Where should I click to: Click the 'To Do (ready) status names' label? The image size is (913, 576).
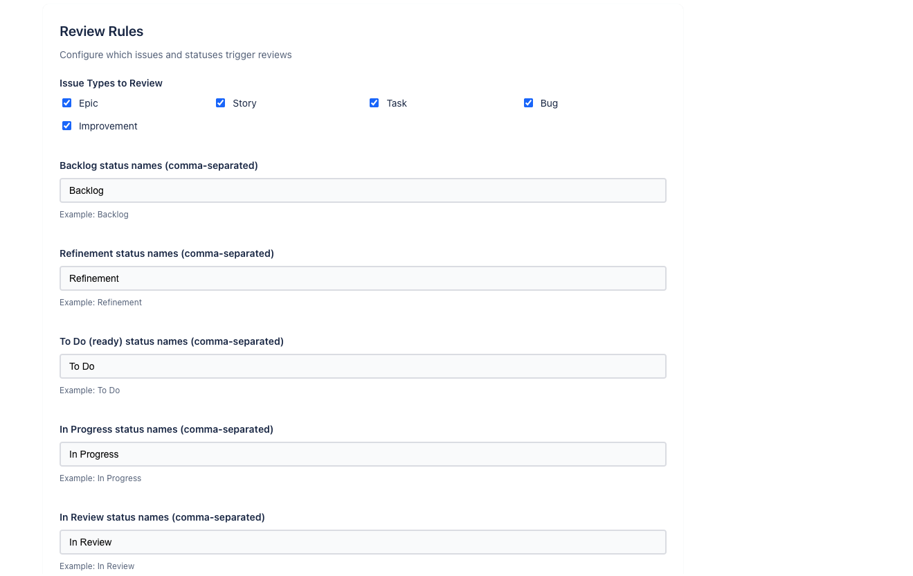(171, 341)
